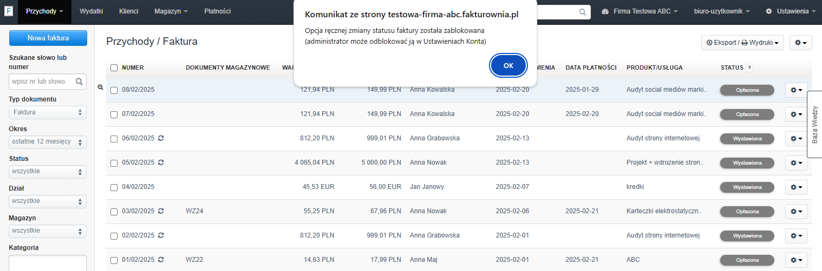Viewport: 822px width, 271px height.
Task: Click recurring arrows icon next to 02/02/2025
Action: coord(161,235)
